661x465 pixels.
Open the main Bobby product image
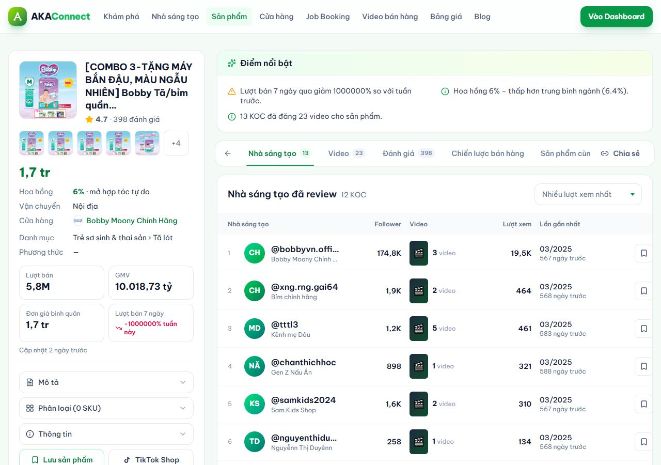tap(48, 90)
